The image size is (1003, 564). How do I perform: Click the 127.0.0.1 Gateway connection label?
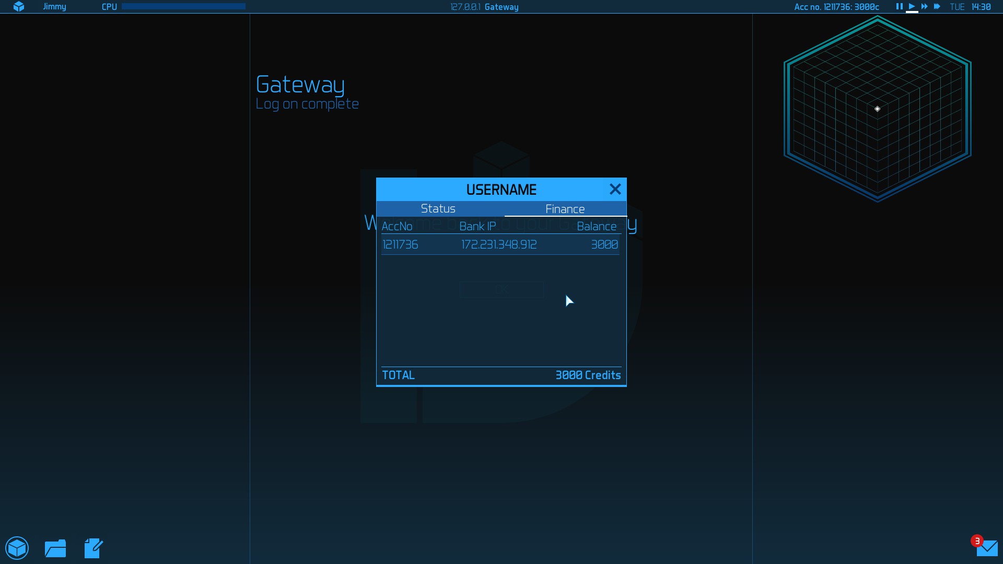[x=485, y=7]
